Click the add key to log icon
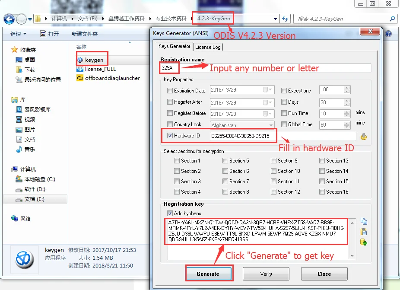 pyautogui.click(x=364, y=242)
